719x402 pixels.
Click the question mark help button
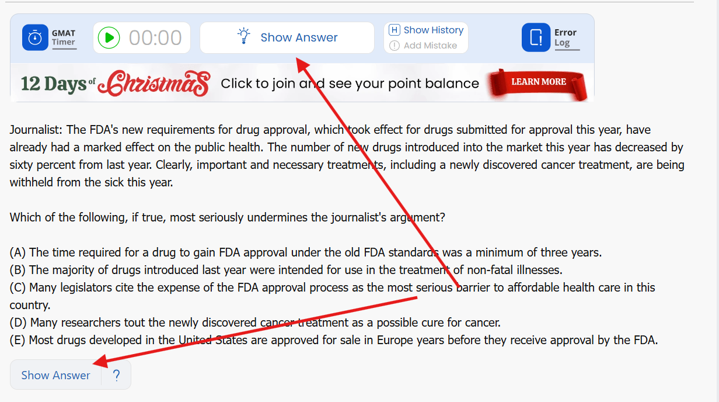[117, 375]
